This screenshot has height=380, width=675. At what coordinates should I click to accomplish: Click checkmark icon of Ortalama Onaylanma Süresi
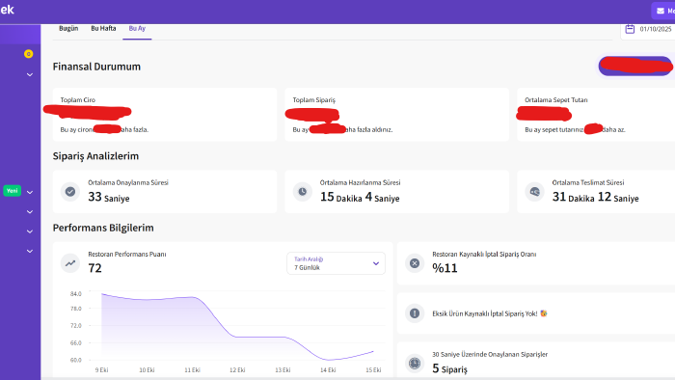point(70,191)
